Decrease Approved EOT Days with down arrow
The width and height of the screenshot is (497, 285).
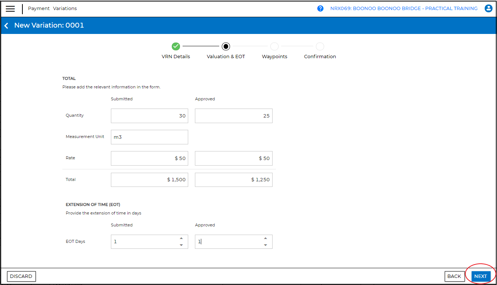pyautogui.click(x=265, y=245)
